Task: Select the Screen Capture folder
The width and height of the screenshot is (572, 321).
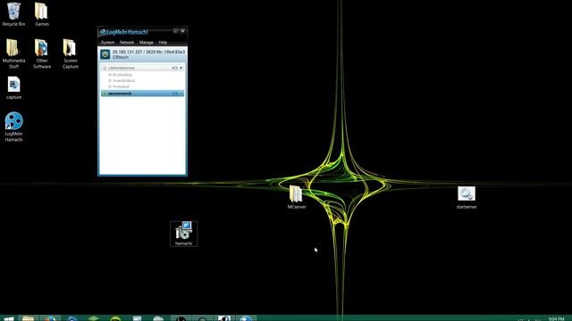Action: tap(70, 53)
